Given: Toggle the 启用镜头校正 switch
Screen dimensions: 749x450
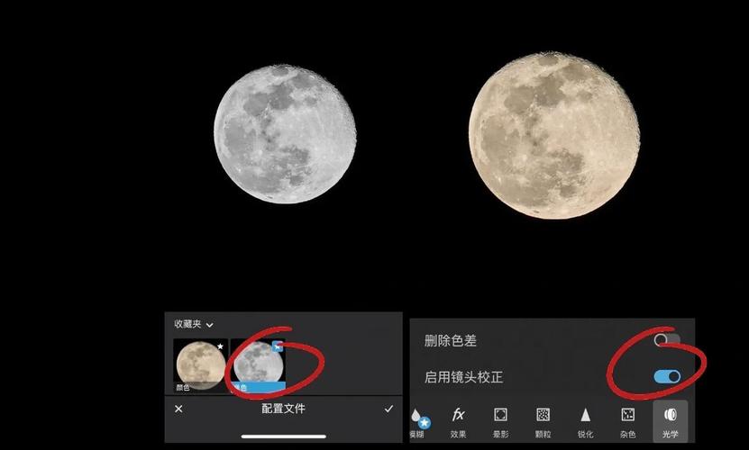Looking at the screenshot, I should coord(667,376).
